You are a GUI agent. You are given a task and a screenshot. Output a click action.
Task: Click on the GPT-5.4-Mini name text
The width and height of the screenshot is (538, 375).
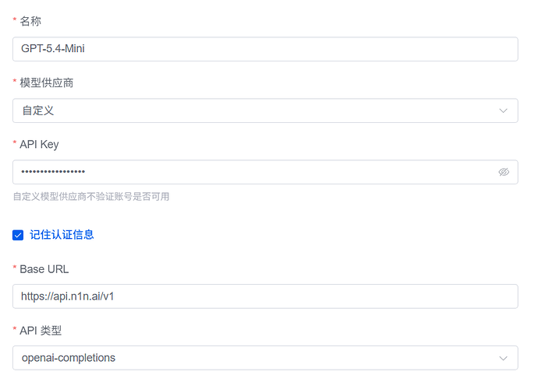tap(55, 49)
